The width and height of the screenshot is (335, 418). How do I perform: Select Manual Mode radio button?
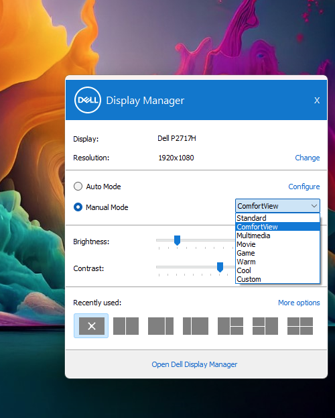[78, 207]
